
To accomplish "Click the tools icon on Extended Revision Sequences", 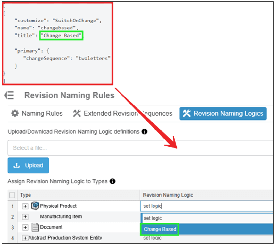I will [77, 114].
